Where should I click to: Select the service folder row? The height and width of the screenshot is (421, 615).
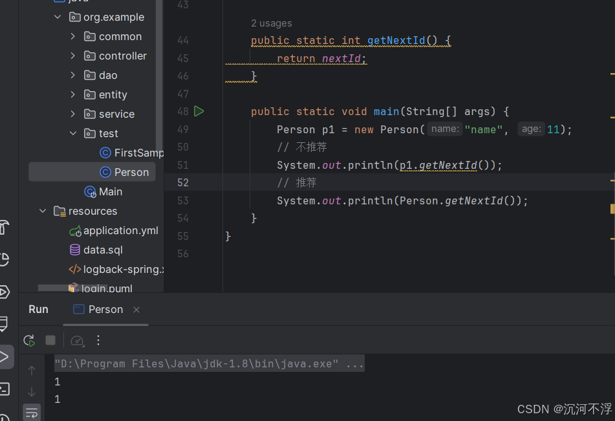click(x=109, y=114)
